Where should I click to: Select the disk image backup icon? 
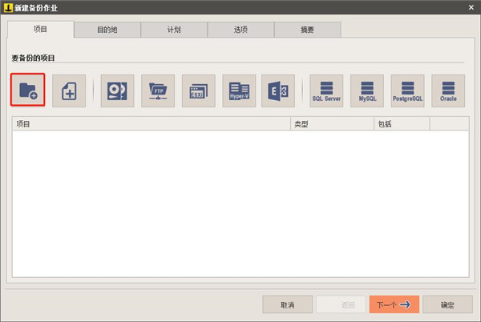[x=118, y=91]
